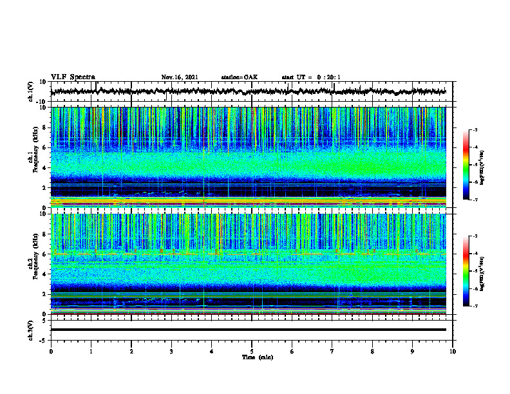Click the ch.3 voltage trace bar

[248, 330]
